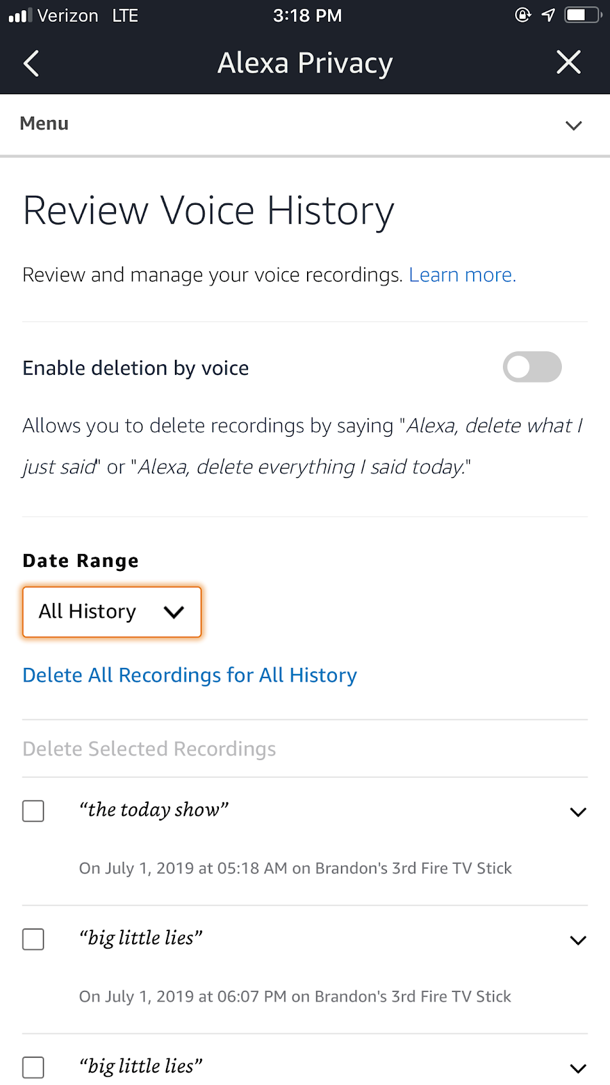
Task: Open the Learn more link
Action: pyautogui.click(x=462, y=275)
